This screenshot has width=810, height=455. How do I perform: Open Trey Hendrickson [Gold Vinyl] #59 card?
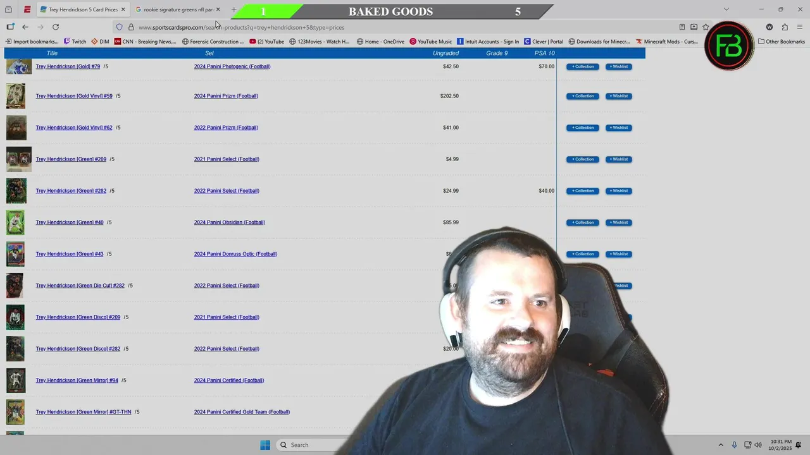(74, 96)
